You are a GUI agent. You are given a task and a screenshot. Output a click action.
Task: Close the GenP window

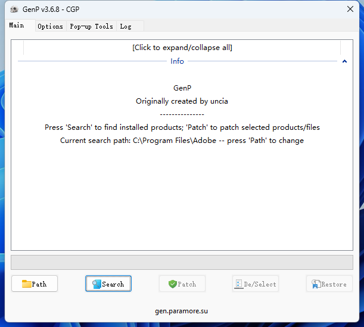tap(350, 9)
